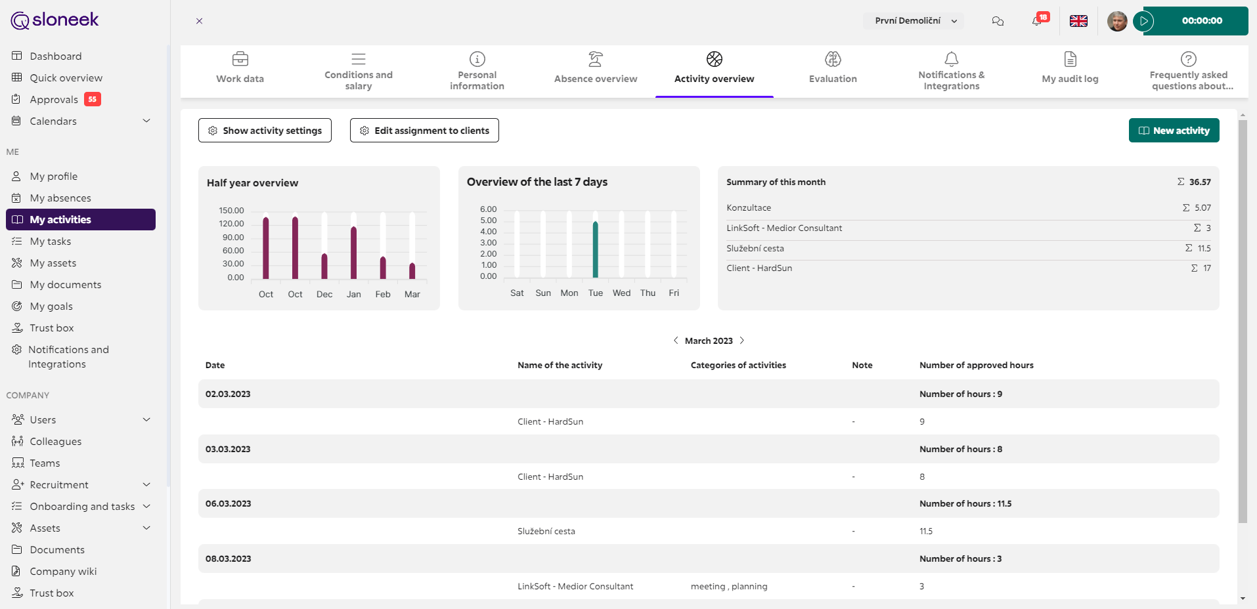Open the notifications bell with red badge

tap(1037, 21)
